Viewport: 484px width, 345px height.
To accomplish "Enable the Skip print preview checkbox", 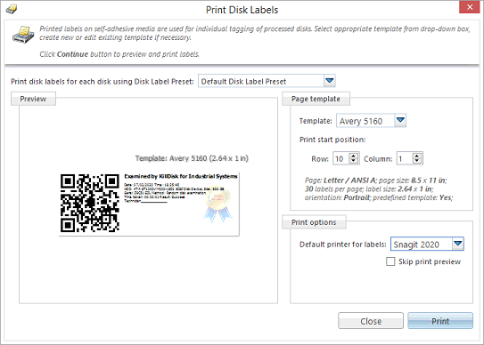I will pos(390,261).
